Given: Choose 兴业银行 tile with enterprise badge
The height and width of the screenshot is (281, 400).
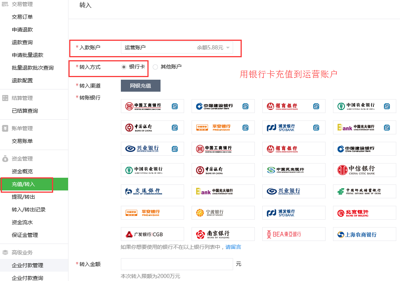Looking at the screenshot, I should [152, 149].
